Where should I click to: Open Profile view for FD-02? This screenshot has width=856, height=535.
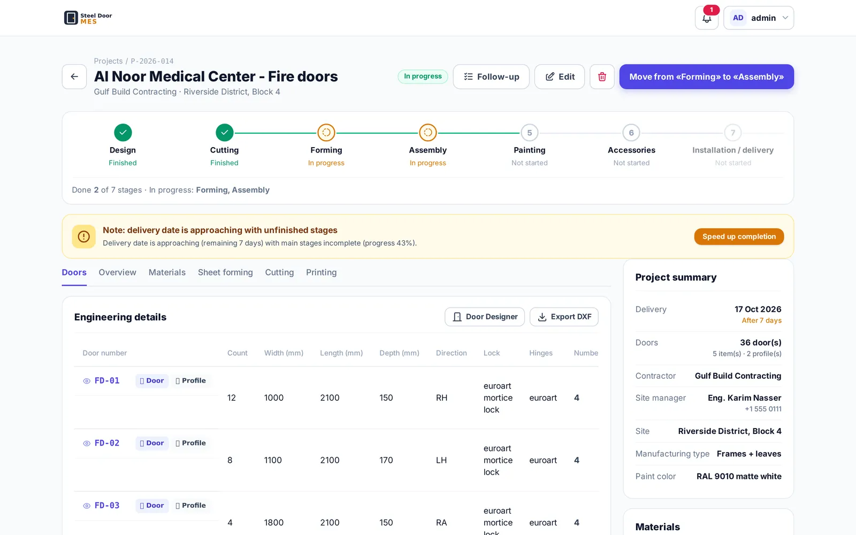tap(190, 443)
